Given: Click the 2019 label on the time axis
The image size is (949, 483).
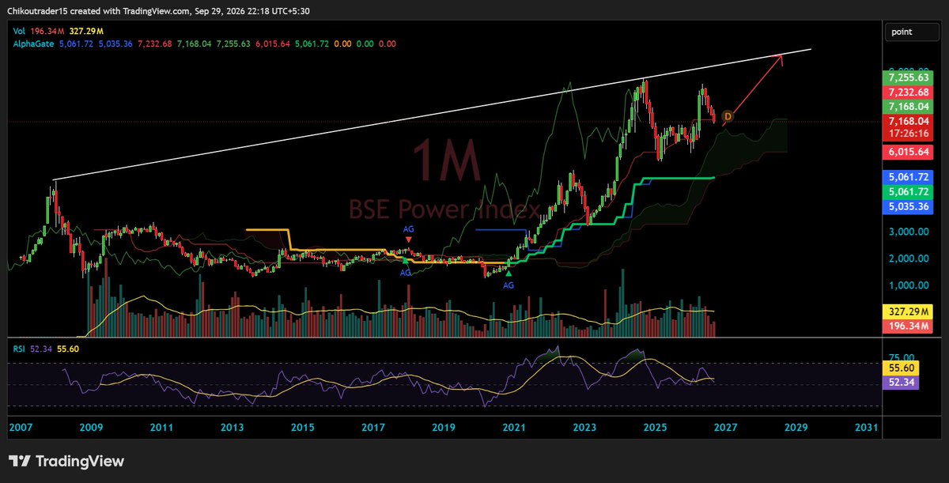Looking at the screenshot, I should 443,427.
